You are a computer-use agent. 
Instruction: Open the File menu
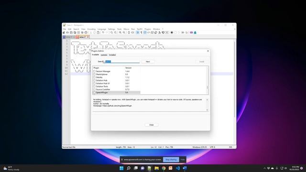[x=65, y=29]
